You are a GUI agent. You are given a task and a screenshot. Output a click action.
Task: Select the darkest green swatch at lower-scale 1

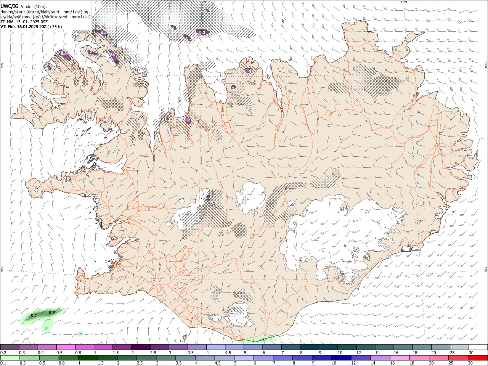click(88, 358)
